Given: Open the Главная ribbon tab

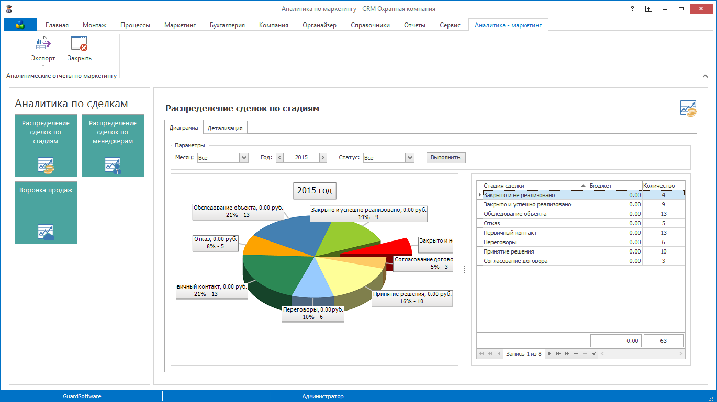Looking at the screenshot, I should coord(57,25).
